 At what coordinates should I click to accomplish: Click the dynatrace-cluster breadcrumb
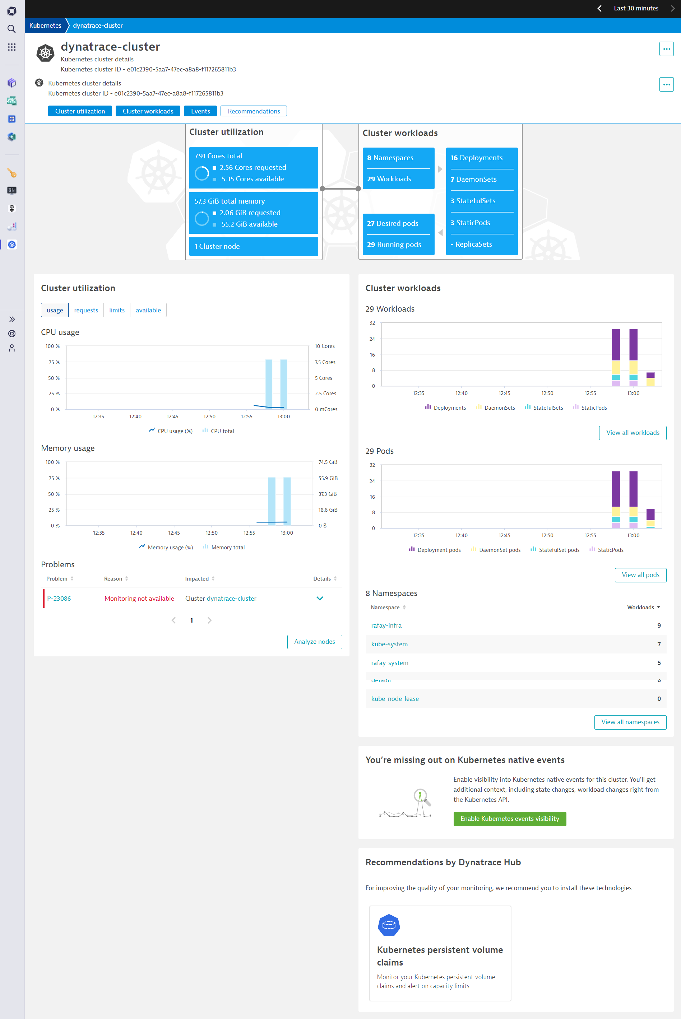click(98, 25)
